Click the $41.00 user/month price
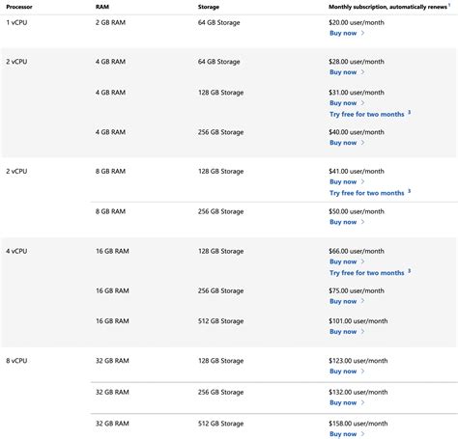This screenshot has height=439, width=458. 357,171
